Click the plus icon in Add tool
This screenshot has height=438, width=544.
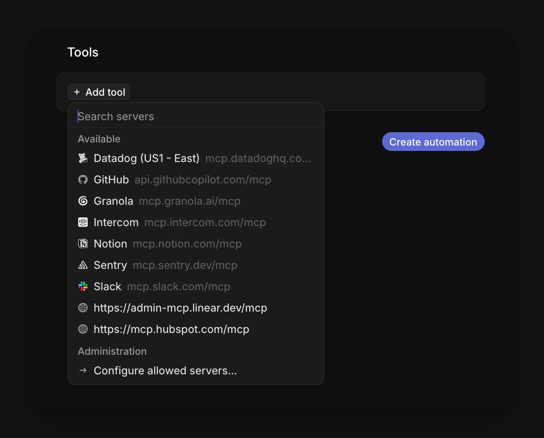click(x=77, y=92)
